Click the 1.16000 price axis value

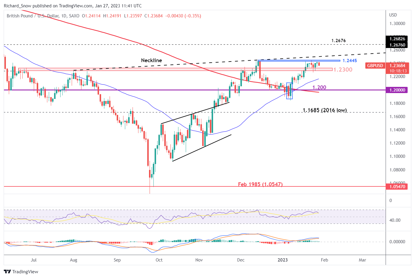click(397, 117)
